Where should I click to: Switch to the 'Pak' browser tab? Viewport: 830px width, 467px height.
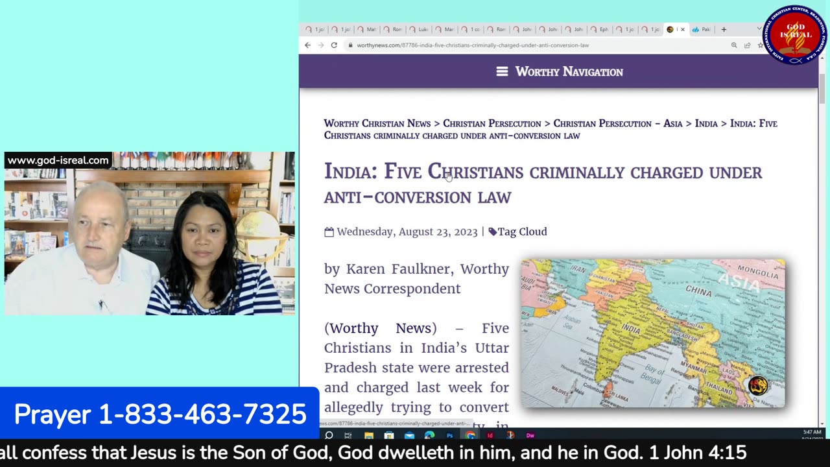coord(701,29)
